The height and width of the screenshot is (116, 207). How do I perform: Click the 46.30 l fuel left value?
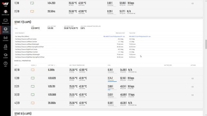[123, 103]
